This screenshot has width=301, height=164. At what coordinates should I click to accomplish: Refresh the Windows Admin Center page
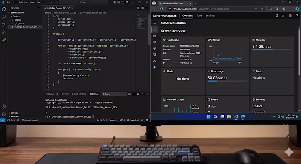[162, 9]
